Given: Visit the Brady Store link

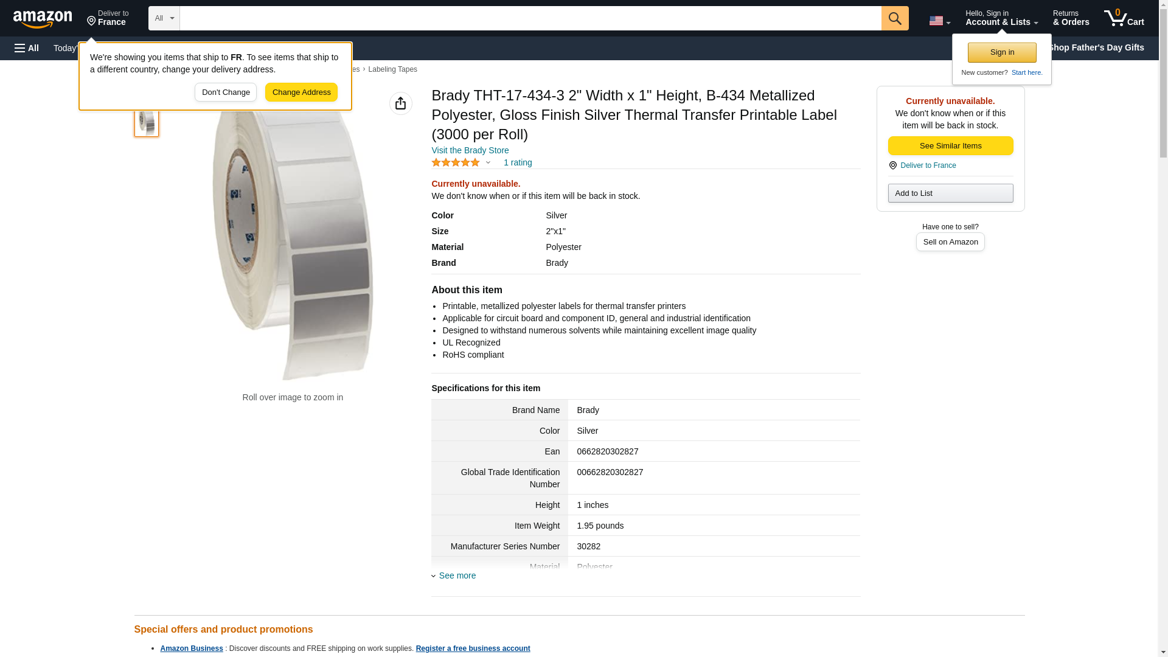Looking at the screenshot, I should (470, 150).
